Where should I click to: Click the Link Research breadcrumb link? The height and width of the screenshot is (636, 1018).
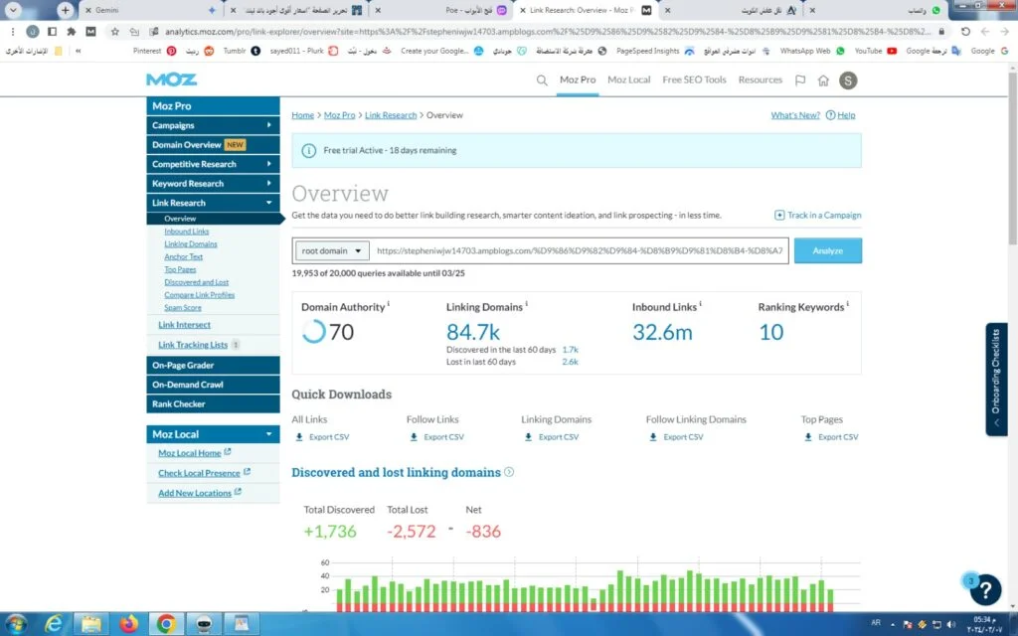point(391,115)
